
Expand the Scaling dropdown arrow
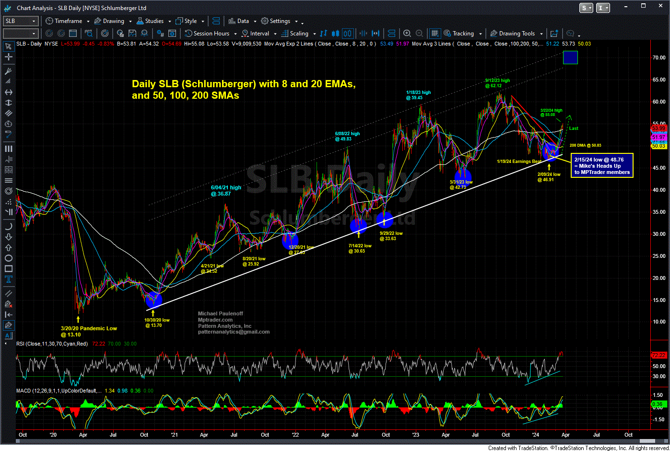tap(314, 34)
